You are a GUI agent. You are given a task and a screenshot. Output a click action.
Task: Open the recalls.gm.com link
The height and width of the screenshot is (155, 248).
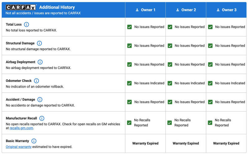click(x=21, y=128)
